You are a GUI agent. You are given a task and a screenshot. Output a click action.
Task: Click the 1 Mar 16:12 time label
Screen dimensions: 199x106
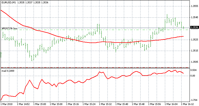tap(187, 104)
